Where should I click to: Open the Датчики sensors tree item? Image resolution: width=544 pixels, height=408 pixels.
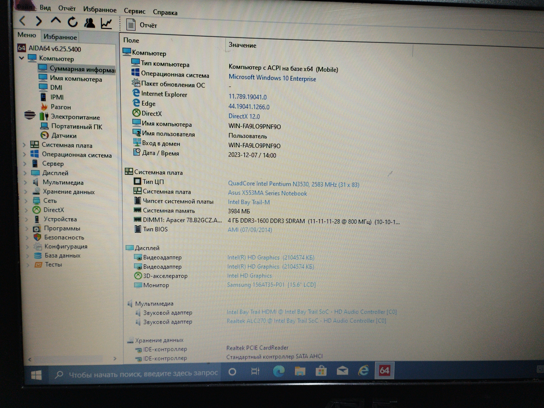pyautogui.click(x=64, y=136)
